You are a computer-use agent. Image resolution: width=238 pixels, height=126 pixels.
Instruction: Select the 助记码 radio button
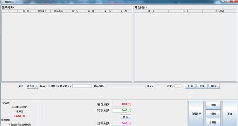(58, 86)
